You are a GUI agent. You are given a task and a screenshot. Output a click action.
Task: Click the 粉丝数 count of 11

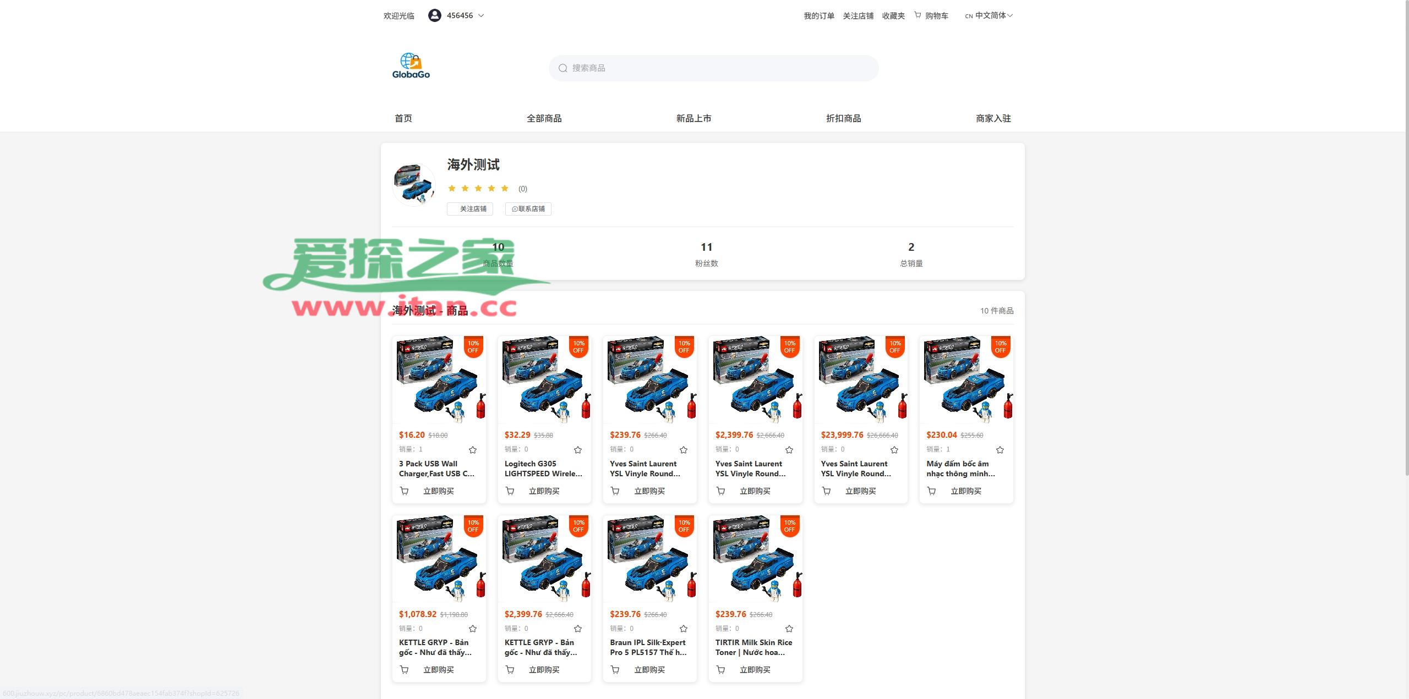pos(707,247)
